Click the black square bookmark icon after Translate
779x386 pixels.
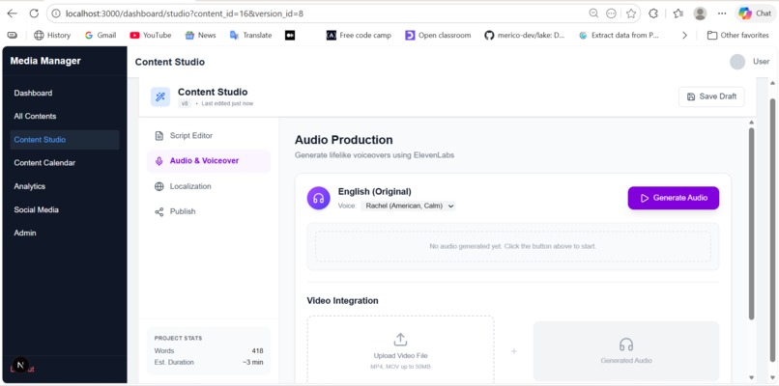(290, 36)
